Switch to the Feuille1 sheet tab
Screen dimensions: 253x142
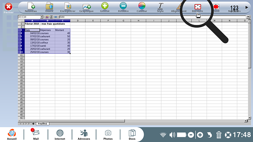42,124
